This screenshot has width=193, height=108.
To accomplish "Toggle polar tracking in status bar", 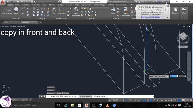I will pos(130,100).
